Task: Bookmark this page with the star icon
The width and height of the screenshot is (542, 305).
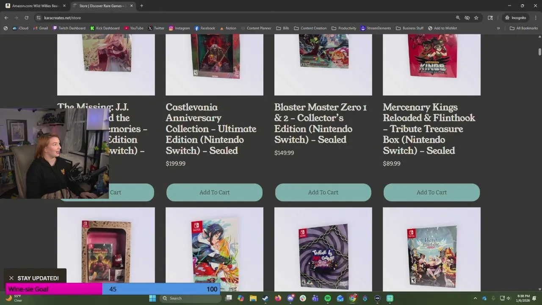Action: [476, 18]
